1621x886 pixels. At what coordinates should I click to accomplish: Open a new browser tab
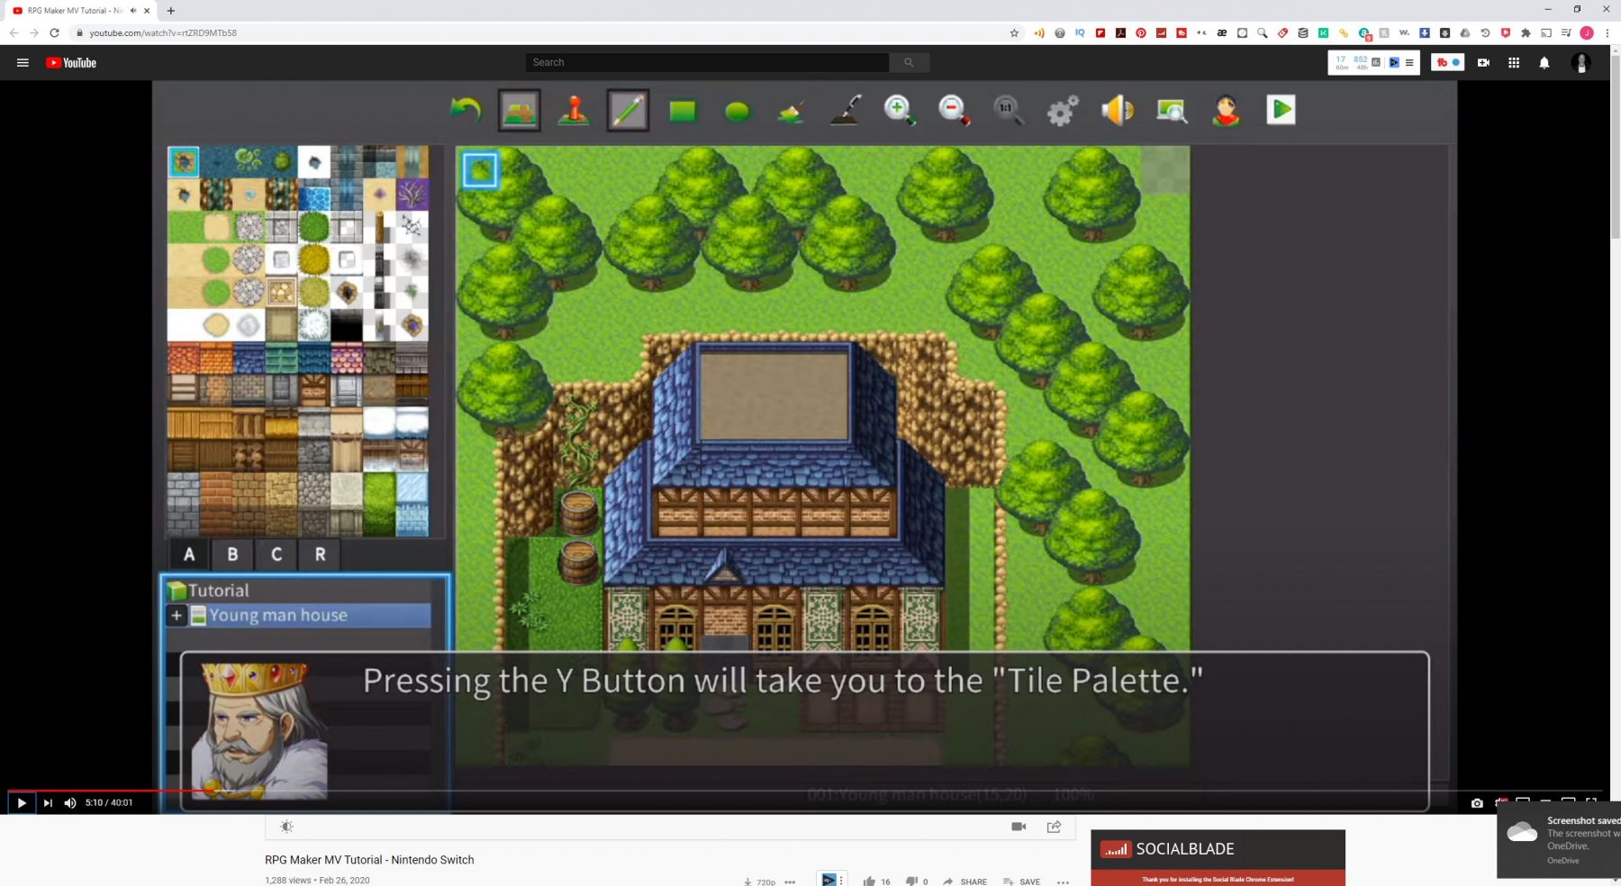[171, 11]
